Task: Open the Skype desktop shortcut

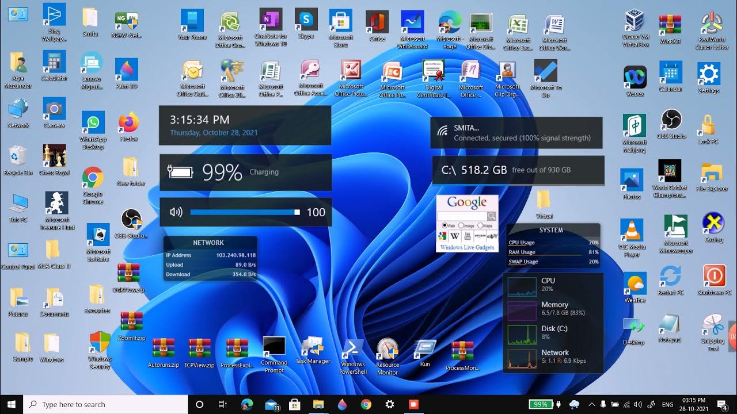Action: (x=306, y=24)
